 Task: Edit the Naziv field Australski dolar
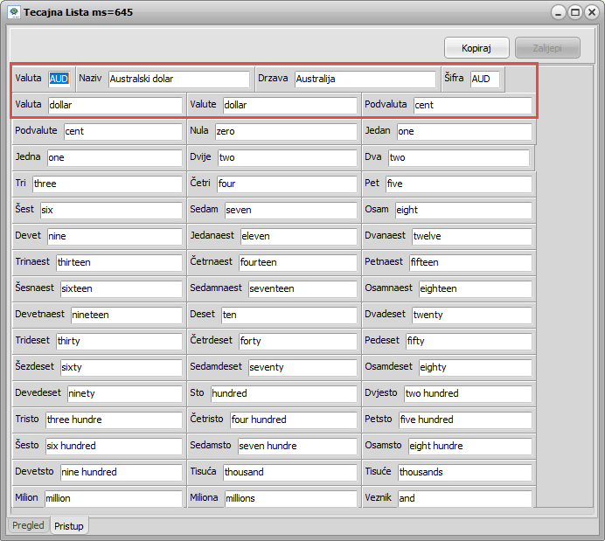pyautogui.click(x=178, y=79)
